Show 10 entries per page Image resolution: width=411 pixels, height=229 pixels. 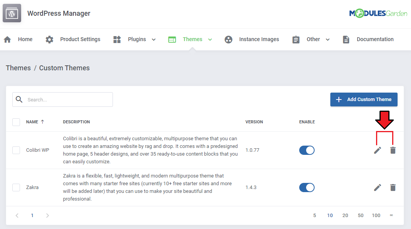(330, 215)
